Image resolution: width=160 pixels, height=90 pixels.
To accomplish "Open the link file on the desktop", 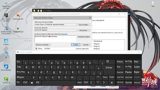I will (x=153, y=4).
